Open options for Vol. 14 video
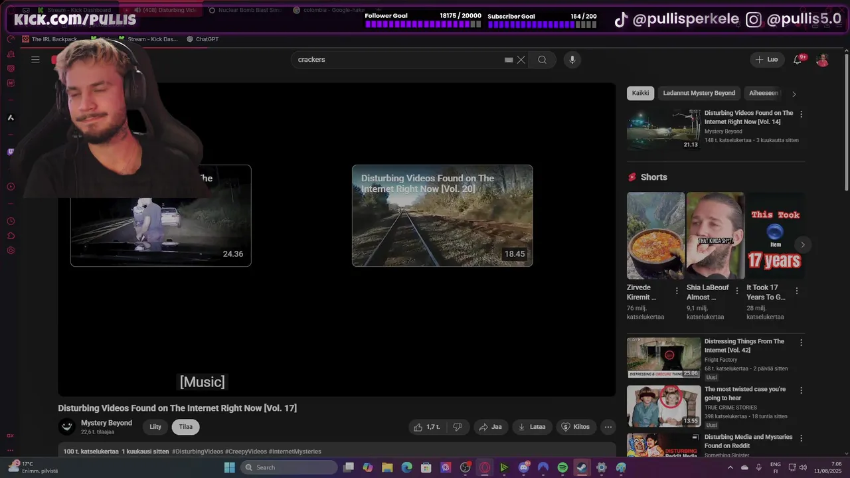This screenshot has height=478, width=850. 801,114
